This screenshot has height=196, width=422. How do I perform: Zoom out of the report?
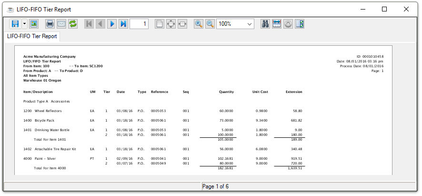pos(210,24)
